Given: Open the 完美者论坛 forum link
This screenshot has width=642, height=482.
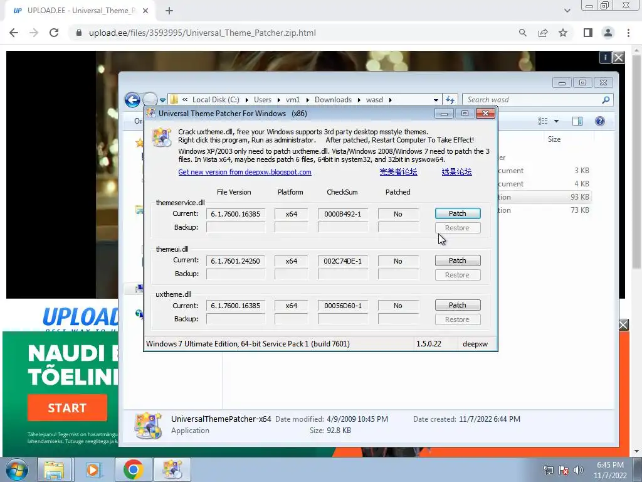Looking at the screenshot, I should pyautogui.click(x=398, y=172).
